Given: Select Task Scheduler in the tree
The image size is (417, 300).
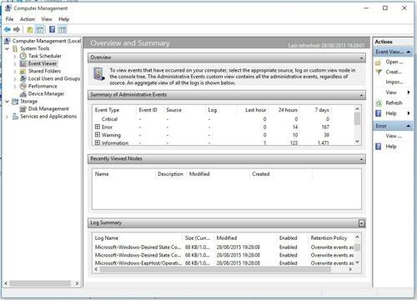Looking at the screenshot, I should coord(44,56).
